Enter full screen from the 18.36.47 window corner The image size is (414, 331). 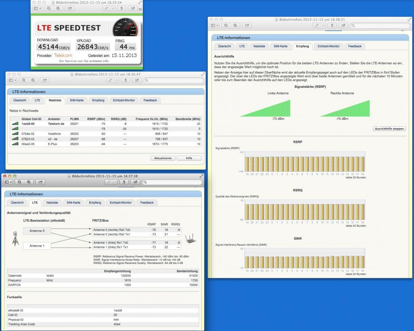coord(203,74)
